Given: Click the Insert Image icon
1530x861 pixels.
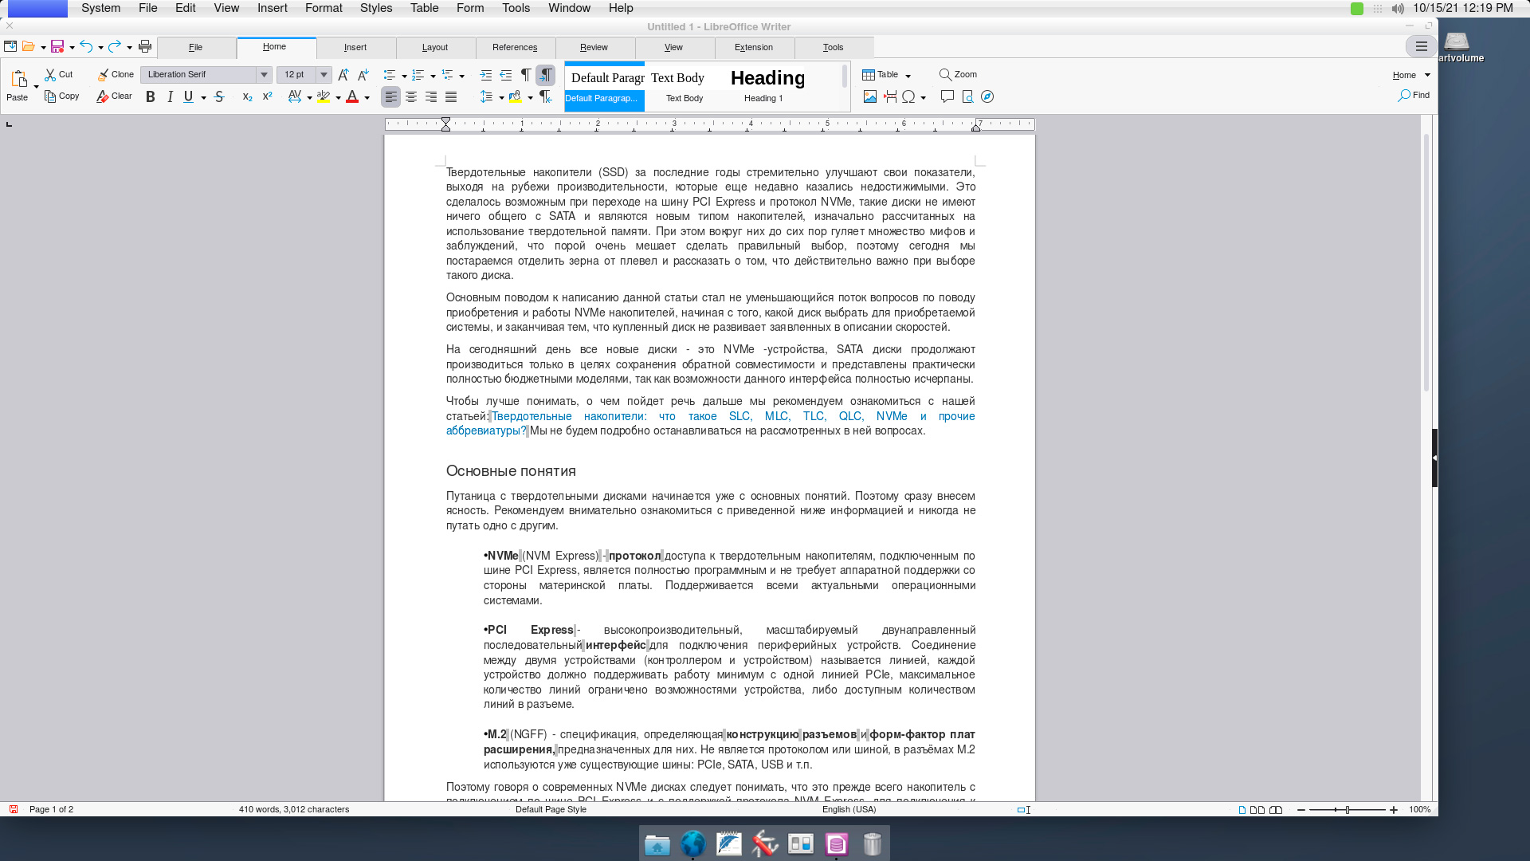Looking at the screenshot, I should [869, 97].
